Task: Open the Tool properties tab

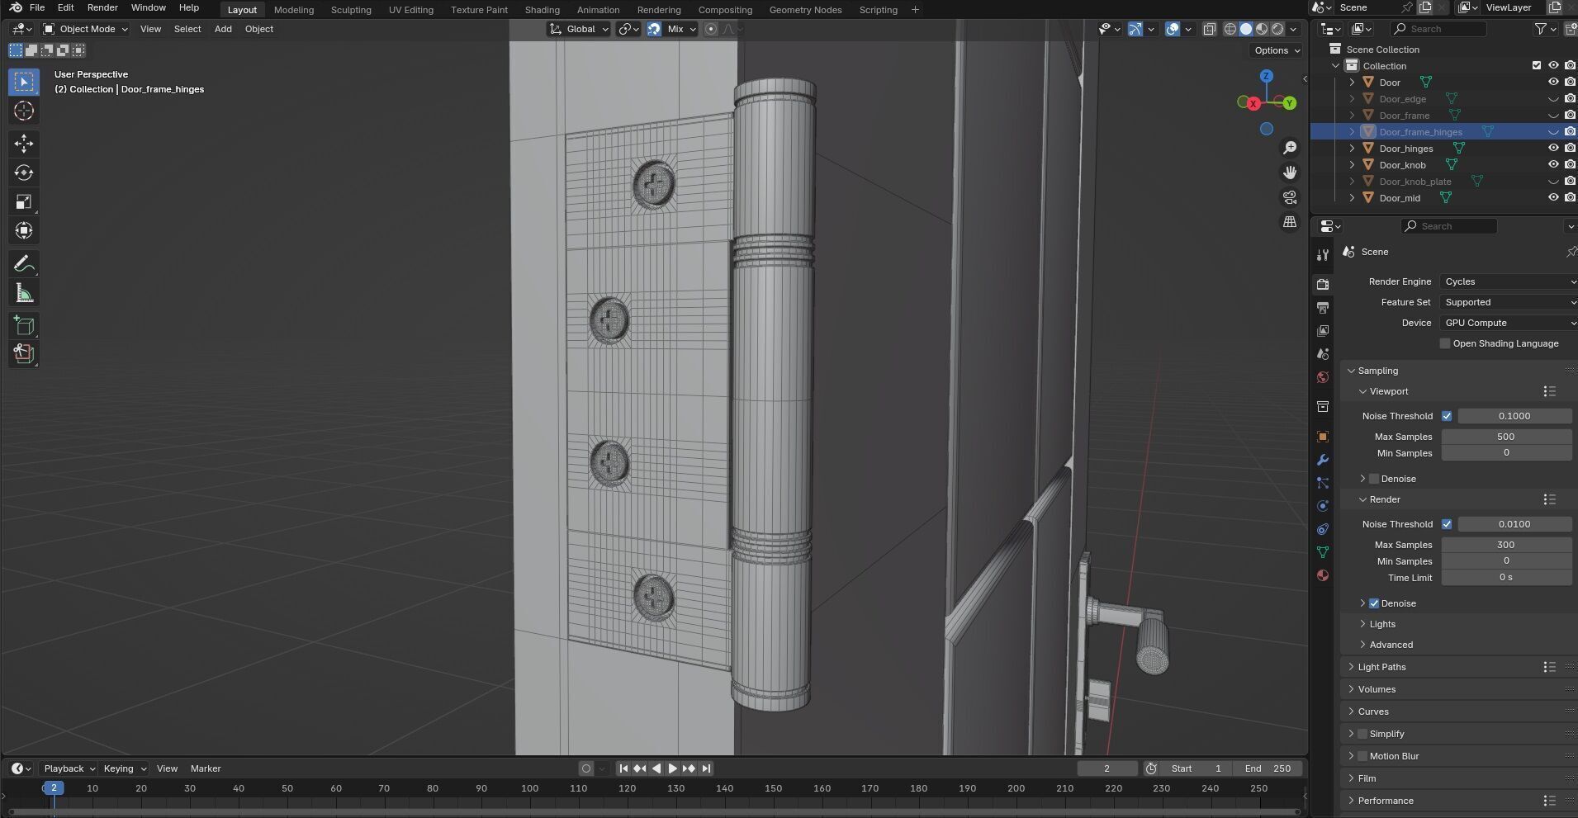Action: point(1323,255)
